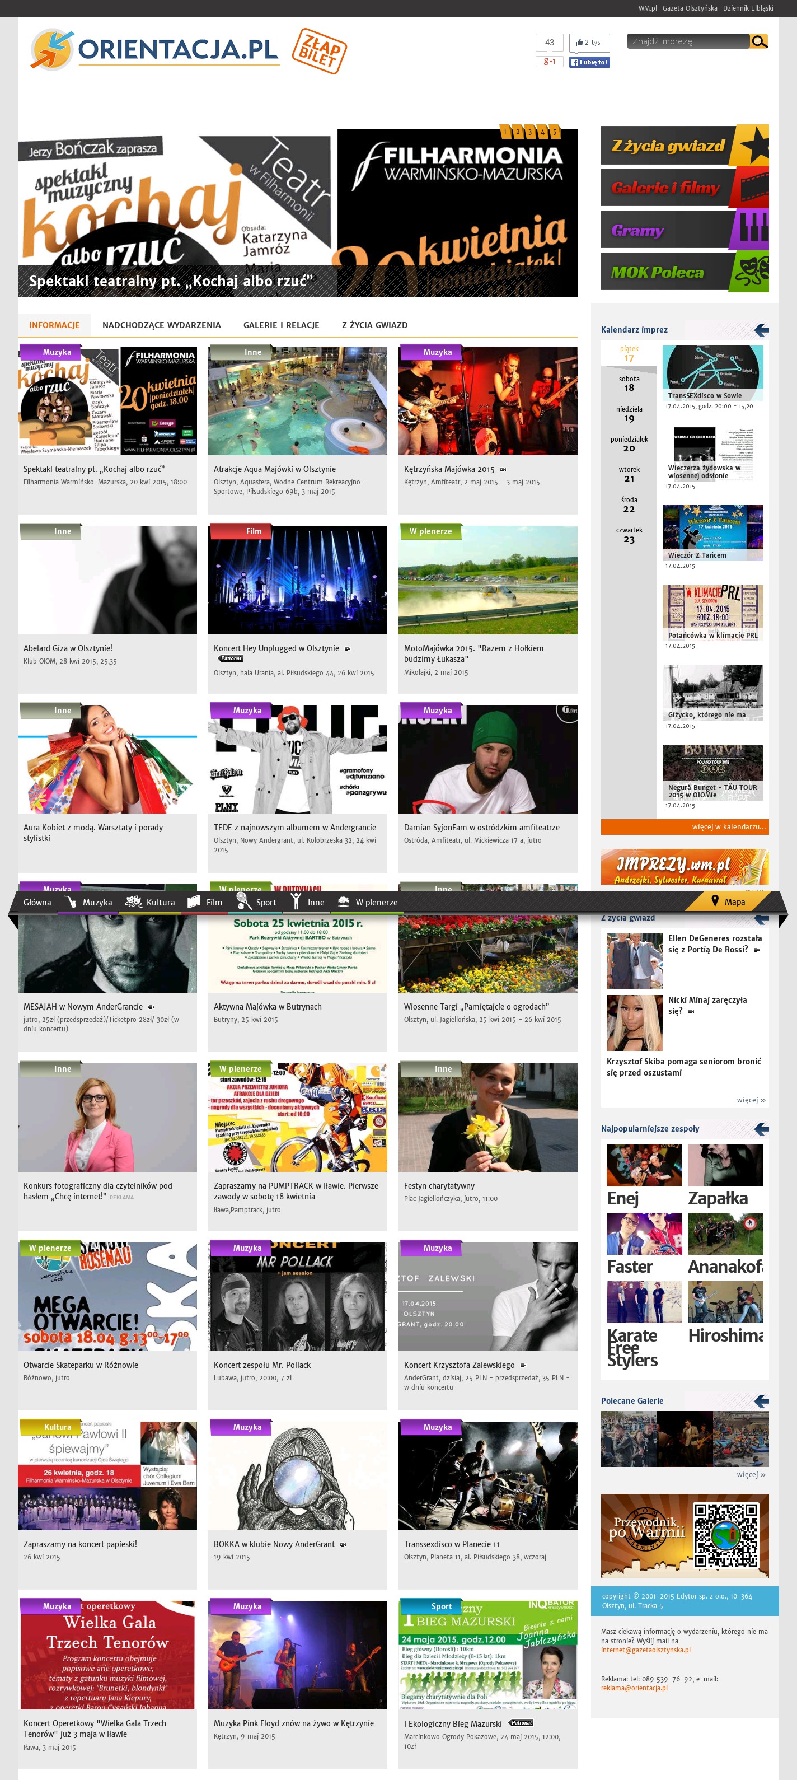Open MotoMajówka 2015 article link
Viewport: 797px width, 1780px height.
tap(474, 653)
